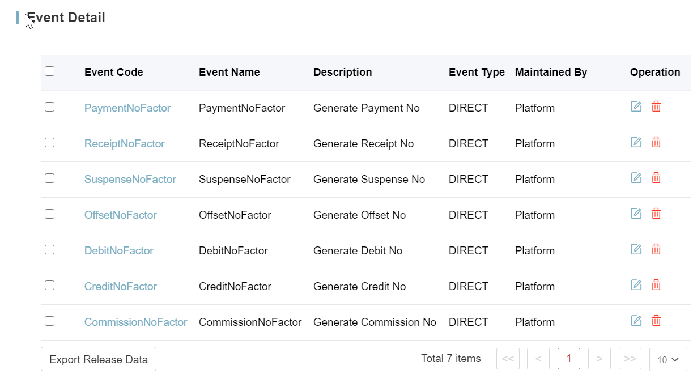Check the ReceiptNoFactor row checkbox
The width and height of the screenshot is (697, 383).
[x=50, y=143]
